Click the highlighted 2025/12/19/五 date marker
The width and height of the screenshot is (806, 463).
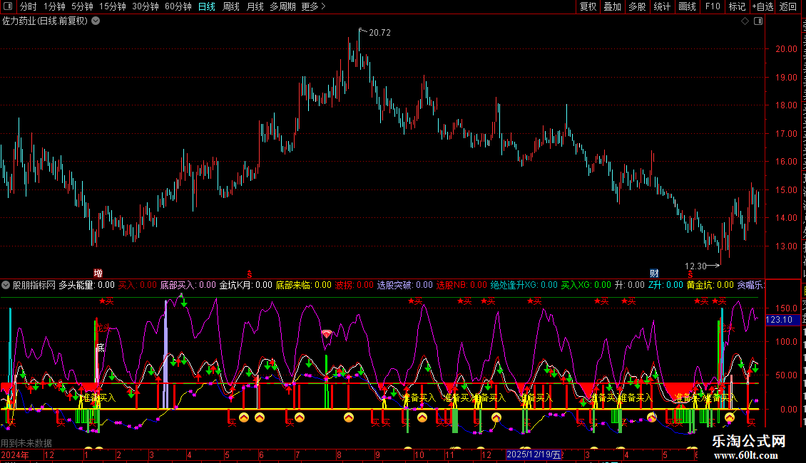[x=534, y=454]
